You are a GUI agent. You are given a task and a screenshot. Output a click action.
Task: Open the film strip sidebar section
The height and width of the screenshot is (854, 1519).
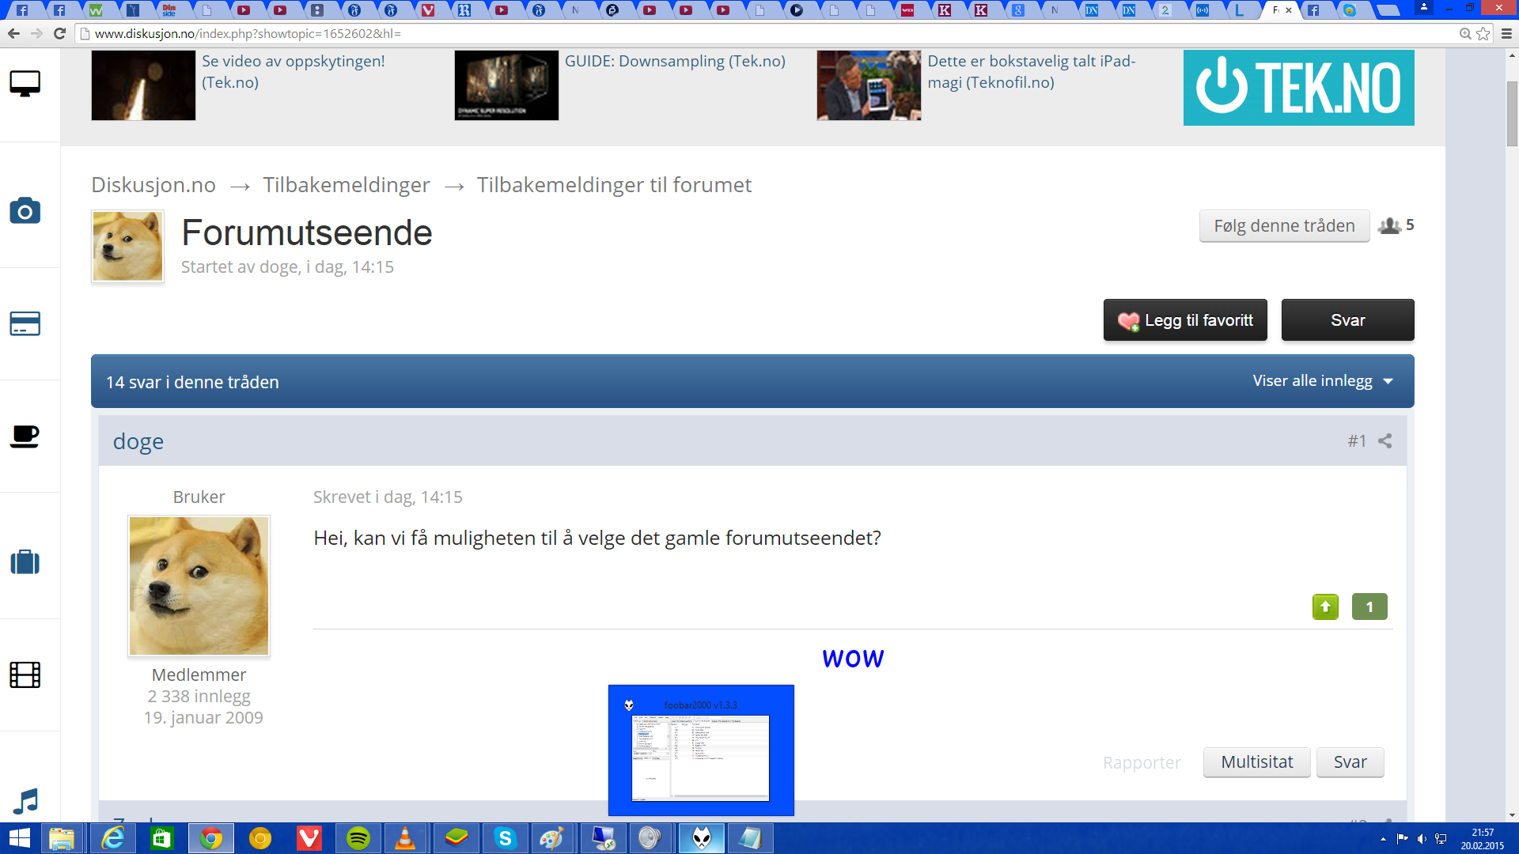click(25, 675)
